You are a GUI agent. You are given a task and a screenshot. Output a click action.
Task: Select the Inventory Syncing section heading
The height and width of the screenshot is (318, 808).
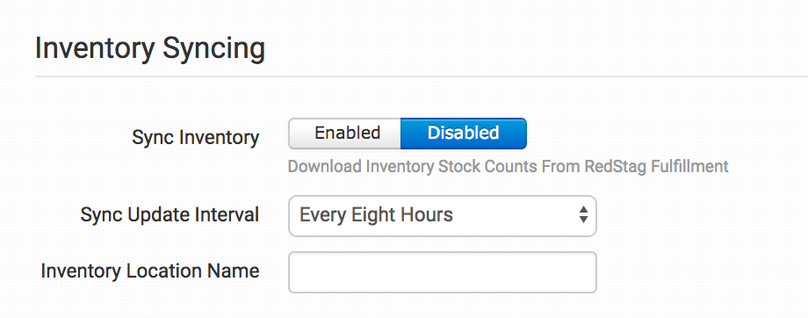(x=150, y=49)
